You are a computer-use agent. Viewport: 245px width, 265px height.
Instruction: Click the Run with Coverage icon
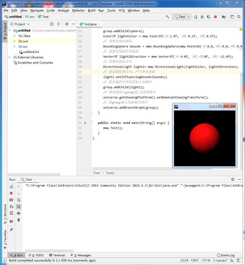click(x=209, y=17)
